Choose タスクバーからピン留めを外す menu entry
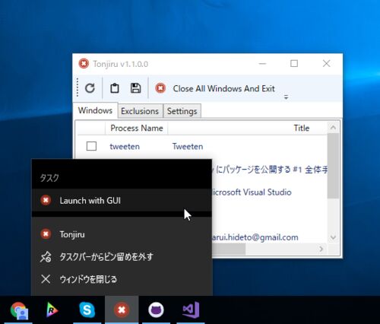The image size is (380, 324). (122, 257)
